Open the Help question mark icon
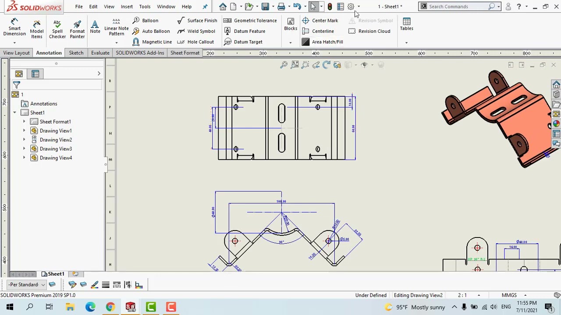The width and height of the screenshot is (561, 315). [x=519, y=7]
